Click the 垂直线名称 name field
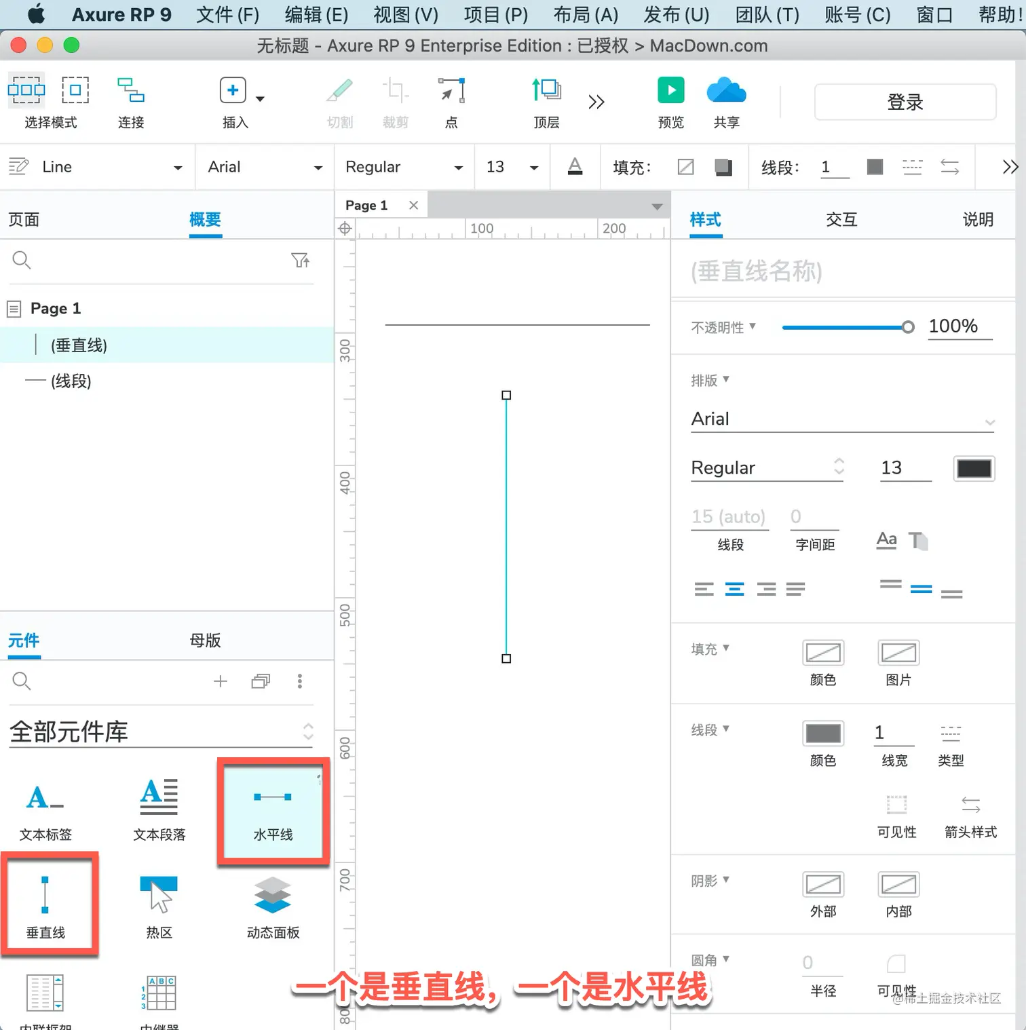1026x1030 pixels. point(841,271)
